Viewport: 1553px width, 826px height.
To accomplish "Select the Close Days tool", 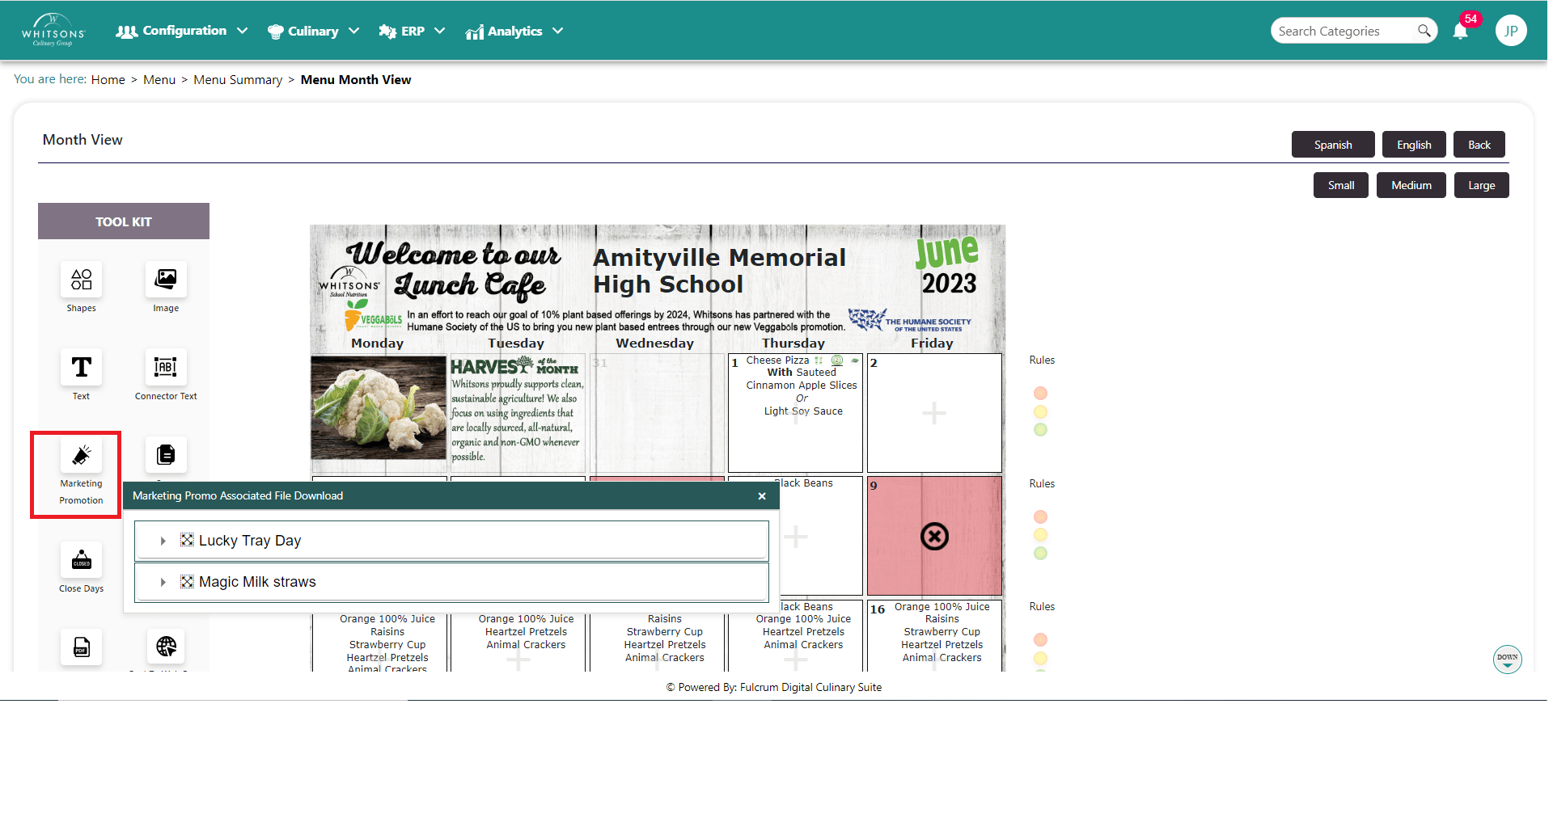I will (81, 560).
